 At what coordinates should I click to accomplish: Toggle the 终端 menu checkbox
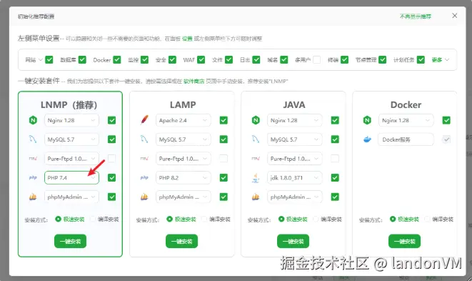[344, 59]
